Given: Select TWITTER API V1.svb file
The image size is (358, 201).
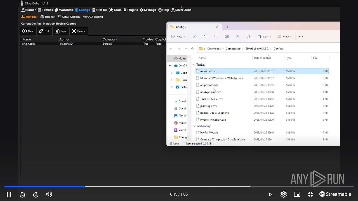Looking at the screenshot, I should click(x=262, y=99).
